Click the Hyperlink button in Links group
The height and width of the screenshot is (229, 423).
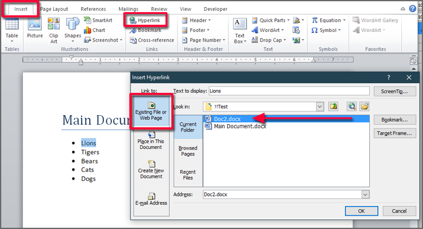click(x=145, y=20)
